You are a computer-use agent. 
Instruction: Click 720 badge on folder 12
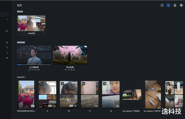(x=117, y=106)
